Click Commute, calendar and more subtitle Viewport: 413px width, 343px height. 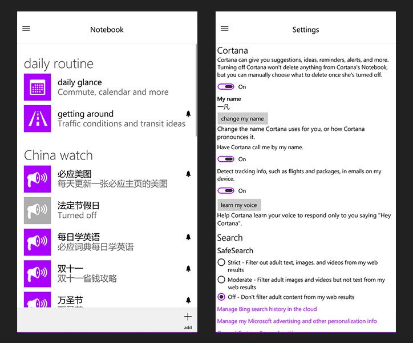coord(113,92)
